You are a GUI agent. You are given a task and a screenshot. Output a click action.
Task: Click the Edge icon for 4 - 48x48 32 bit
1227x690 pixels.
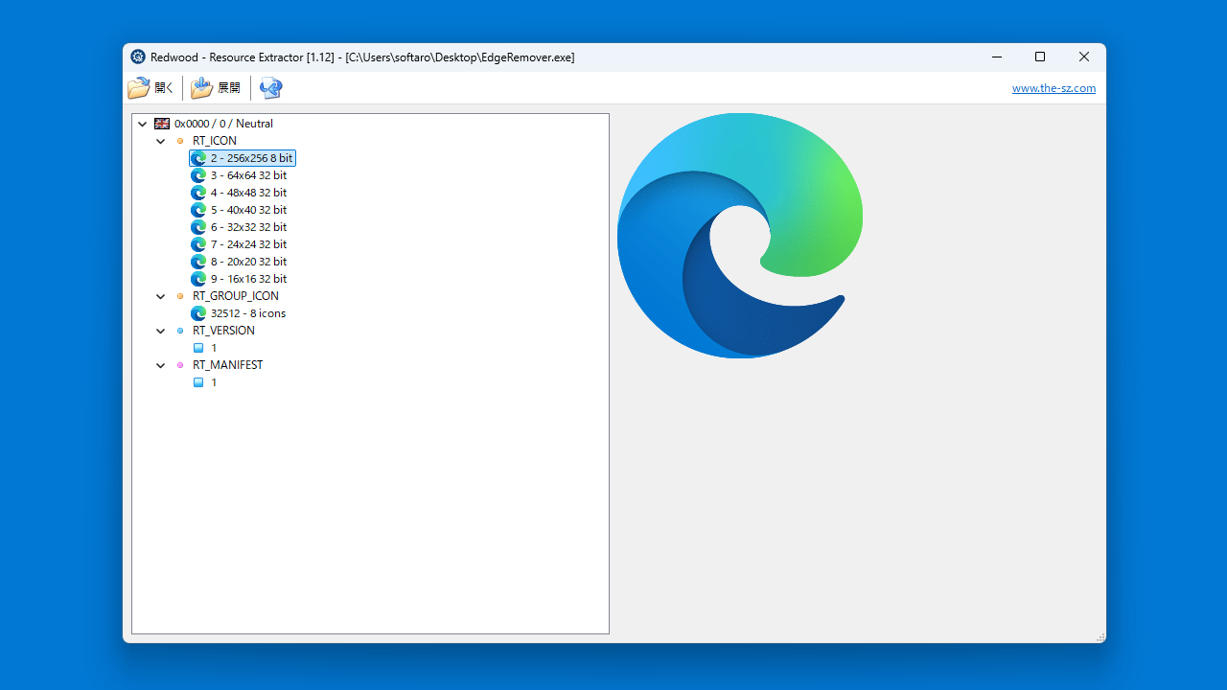198,193
